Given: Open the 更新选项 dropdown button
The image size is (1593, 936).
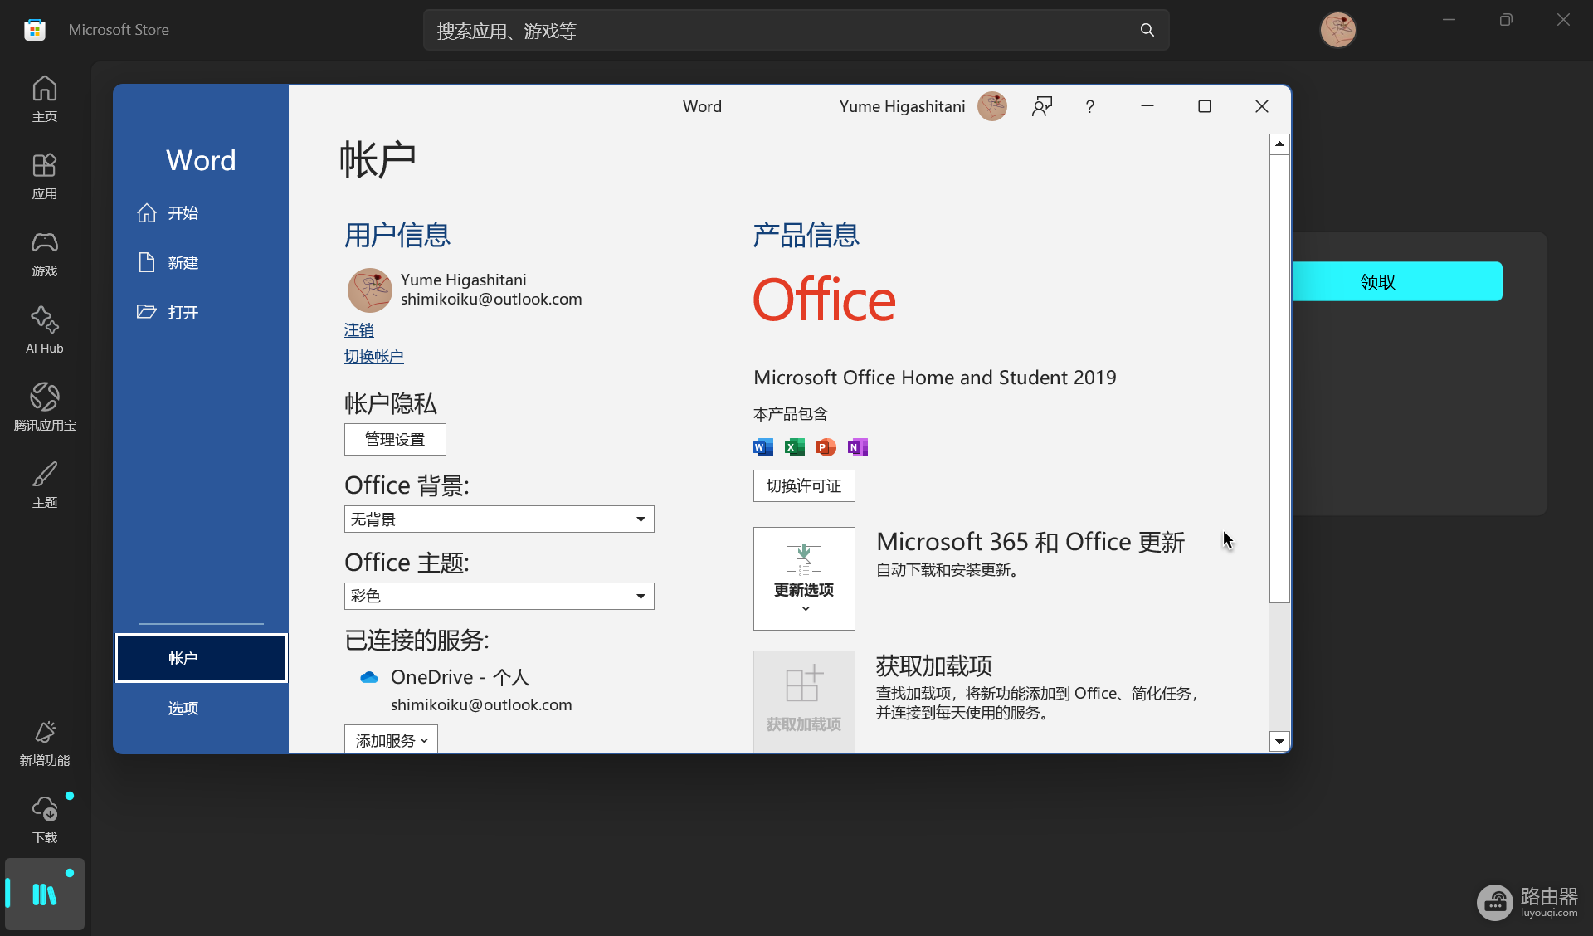Looking at the screenshot, I should pos(804,578).
